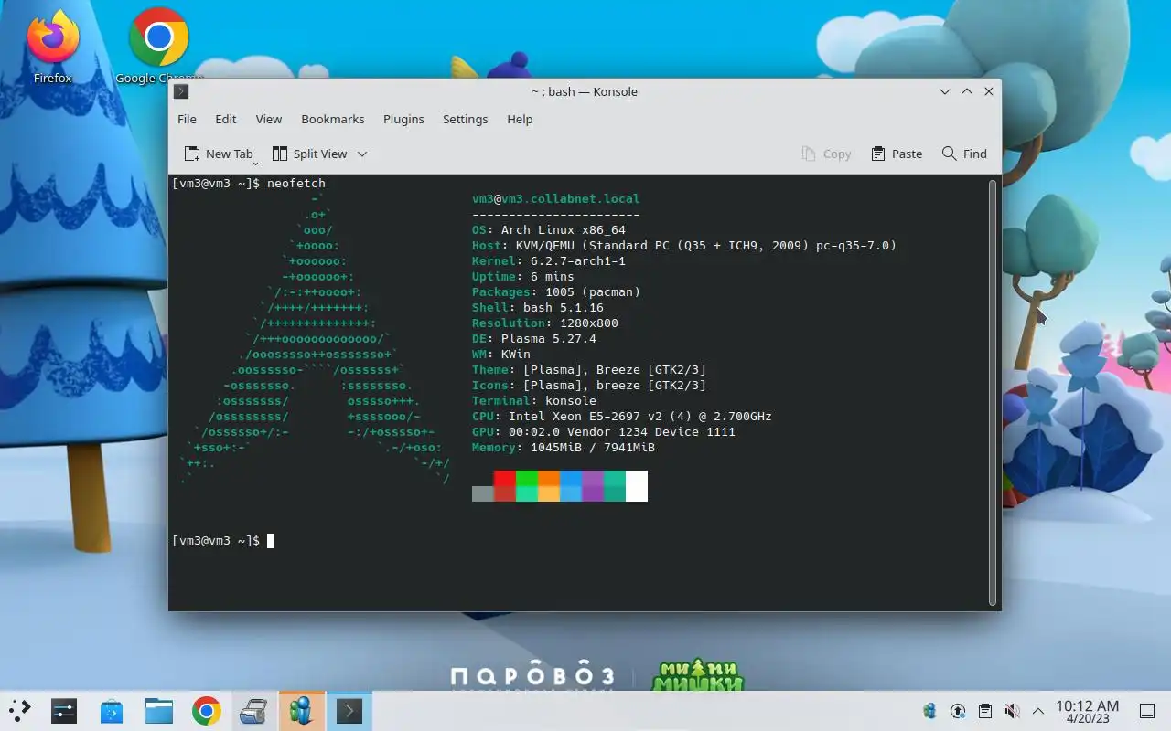Open the system updates tray icon

pos(958,711)
